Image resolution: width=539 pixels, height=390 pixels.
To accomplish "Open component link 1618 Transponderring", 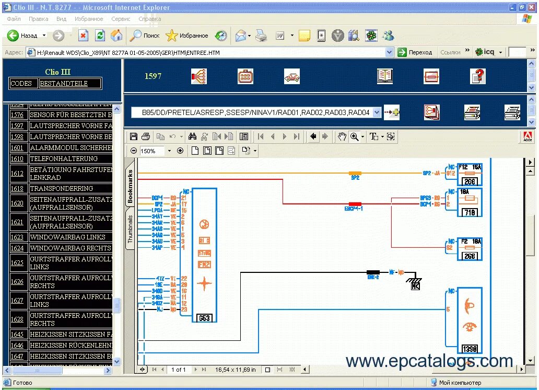I will click(17, 189).
